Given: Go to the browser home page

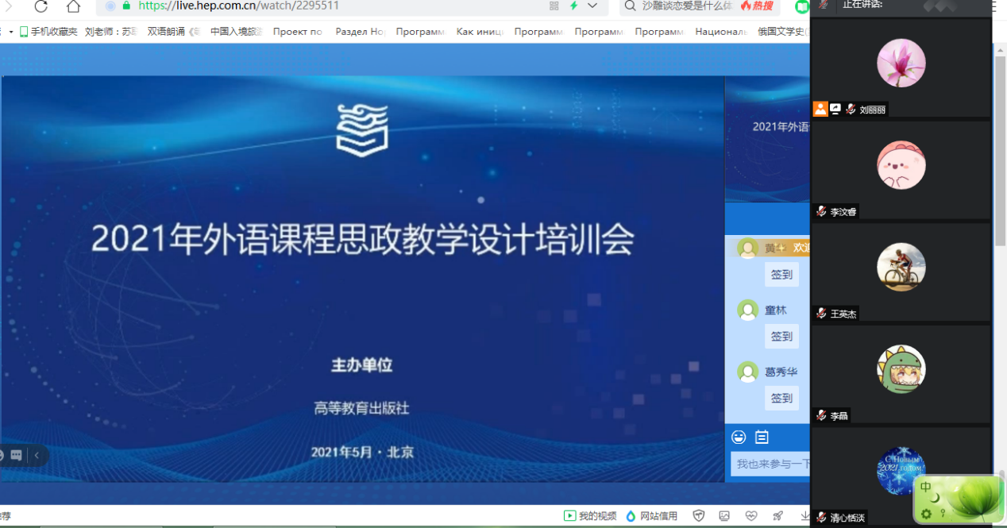Looking at the screenshot, I should pyautogui.click(x=73, y=6).
